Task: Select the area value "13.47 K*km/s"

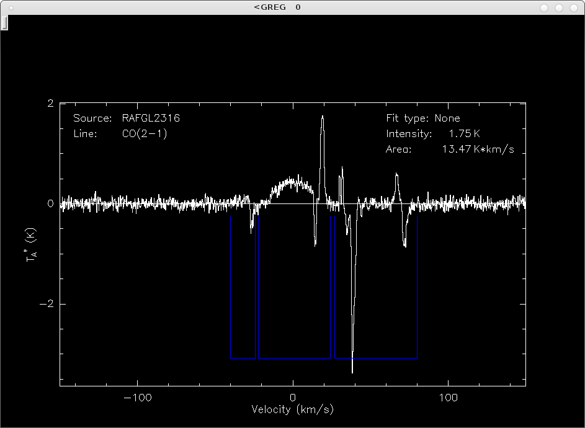Action: [478, 149]
